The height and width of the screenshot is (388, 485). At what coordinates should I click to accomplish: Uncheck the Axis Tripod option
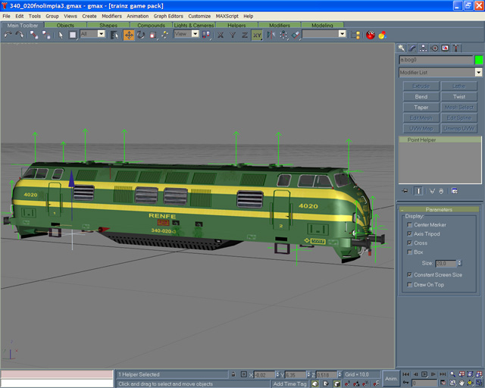point(410,234)
